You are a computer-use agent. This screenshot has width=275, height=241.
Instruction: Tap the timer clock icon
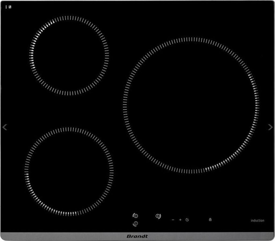click(187, 220)
